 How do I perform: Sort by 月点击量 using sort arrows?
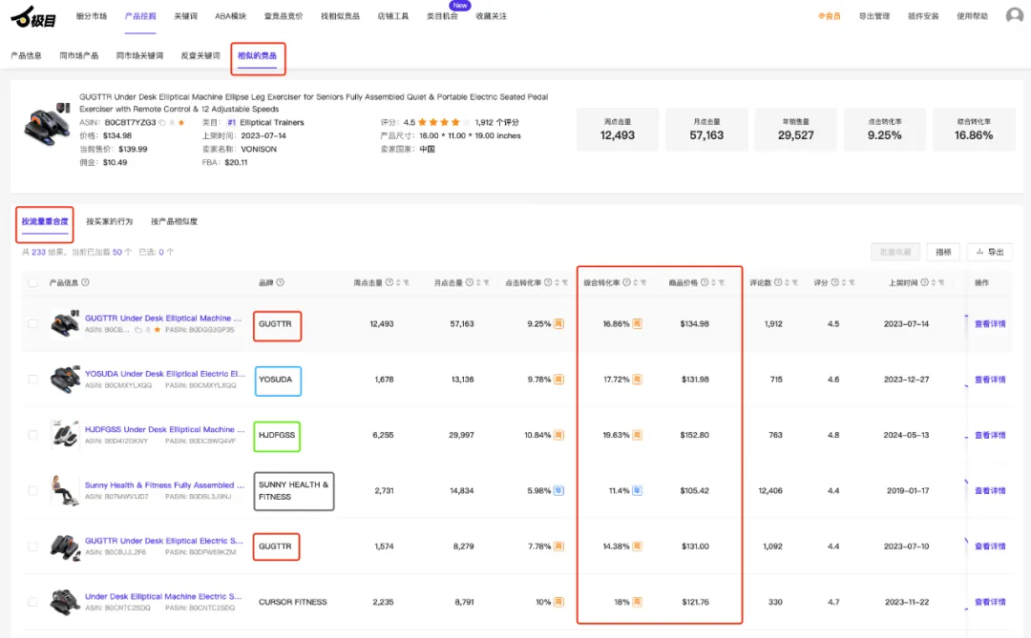point(478,282)
